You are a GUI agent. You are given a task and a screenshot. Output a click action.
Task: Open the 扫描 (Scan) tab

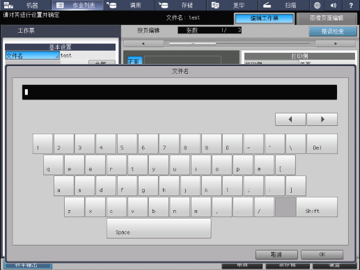284,5
